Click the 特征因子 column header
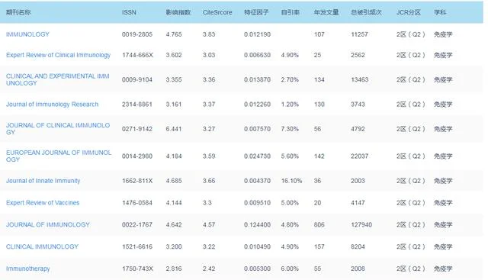Image resolution: width=488 pixels, height=280 pixels. pyautogui.click(x=256, y=12)
